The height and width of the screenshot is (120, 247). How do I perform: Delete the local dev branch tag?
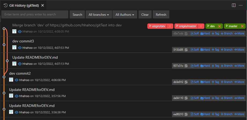click(x=219, y=26)
